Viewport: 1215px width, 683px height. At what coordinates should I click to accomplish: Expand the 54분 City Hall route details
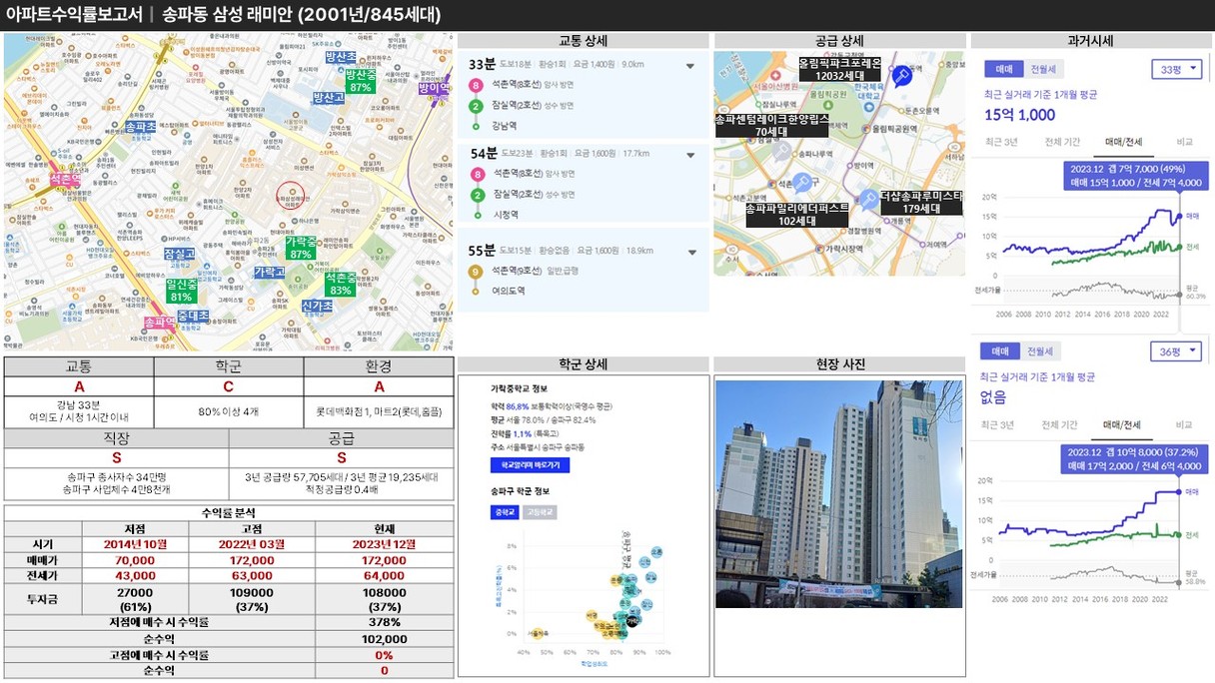pos(690,155)
